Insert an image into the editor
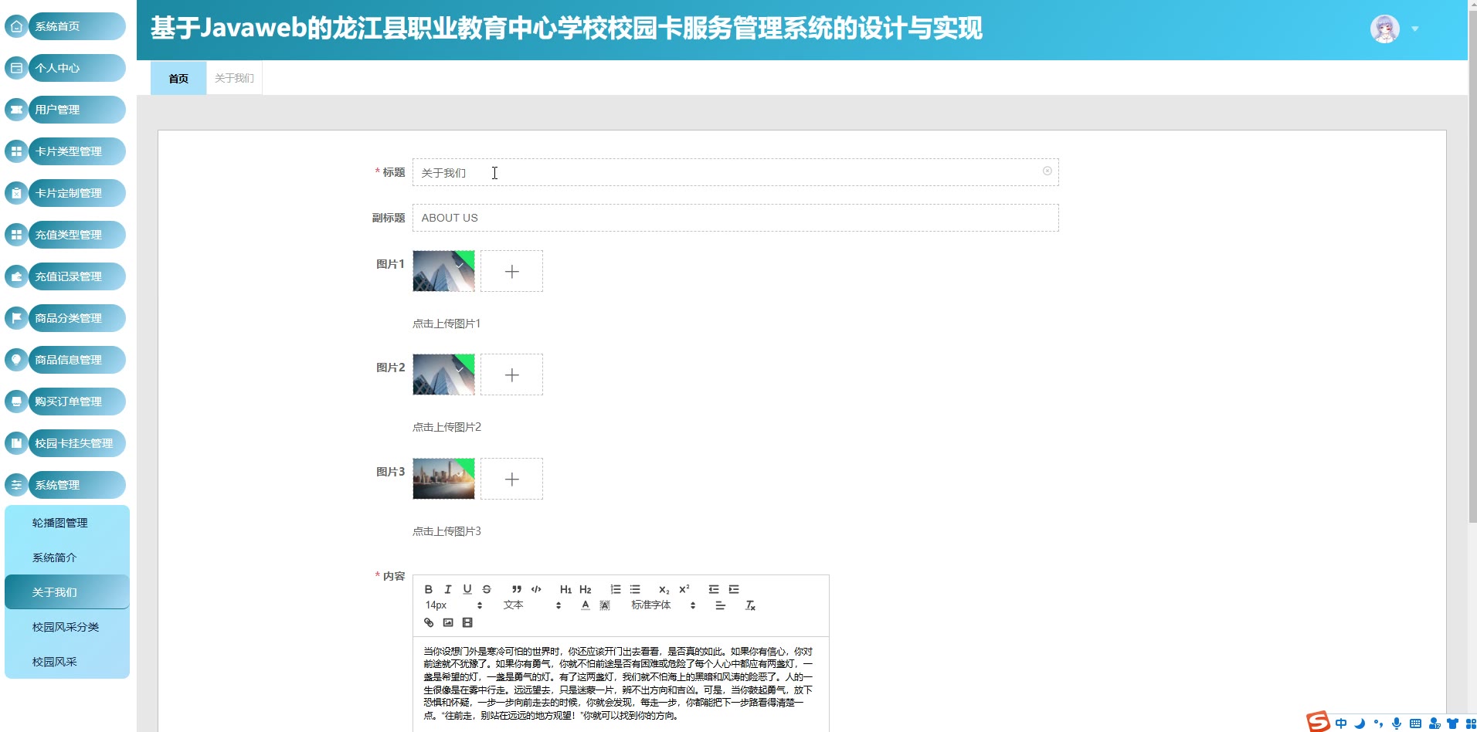Image resolution: width=1477 pixels, height=732 pixels. tap(448, 622)
